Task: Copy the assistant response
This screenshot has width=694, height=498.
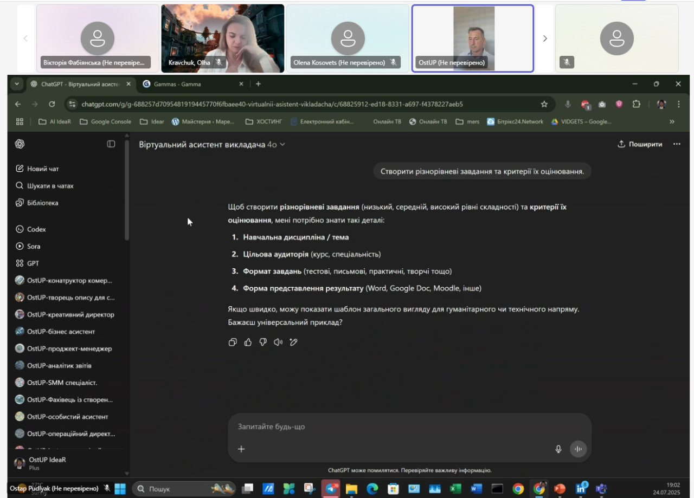Action: pos(233,342)
